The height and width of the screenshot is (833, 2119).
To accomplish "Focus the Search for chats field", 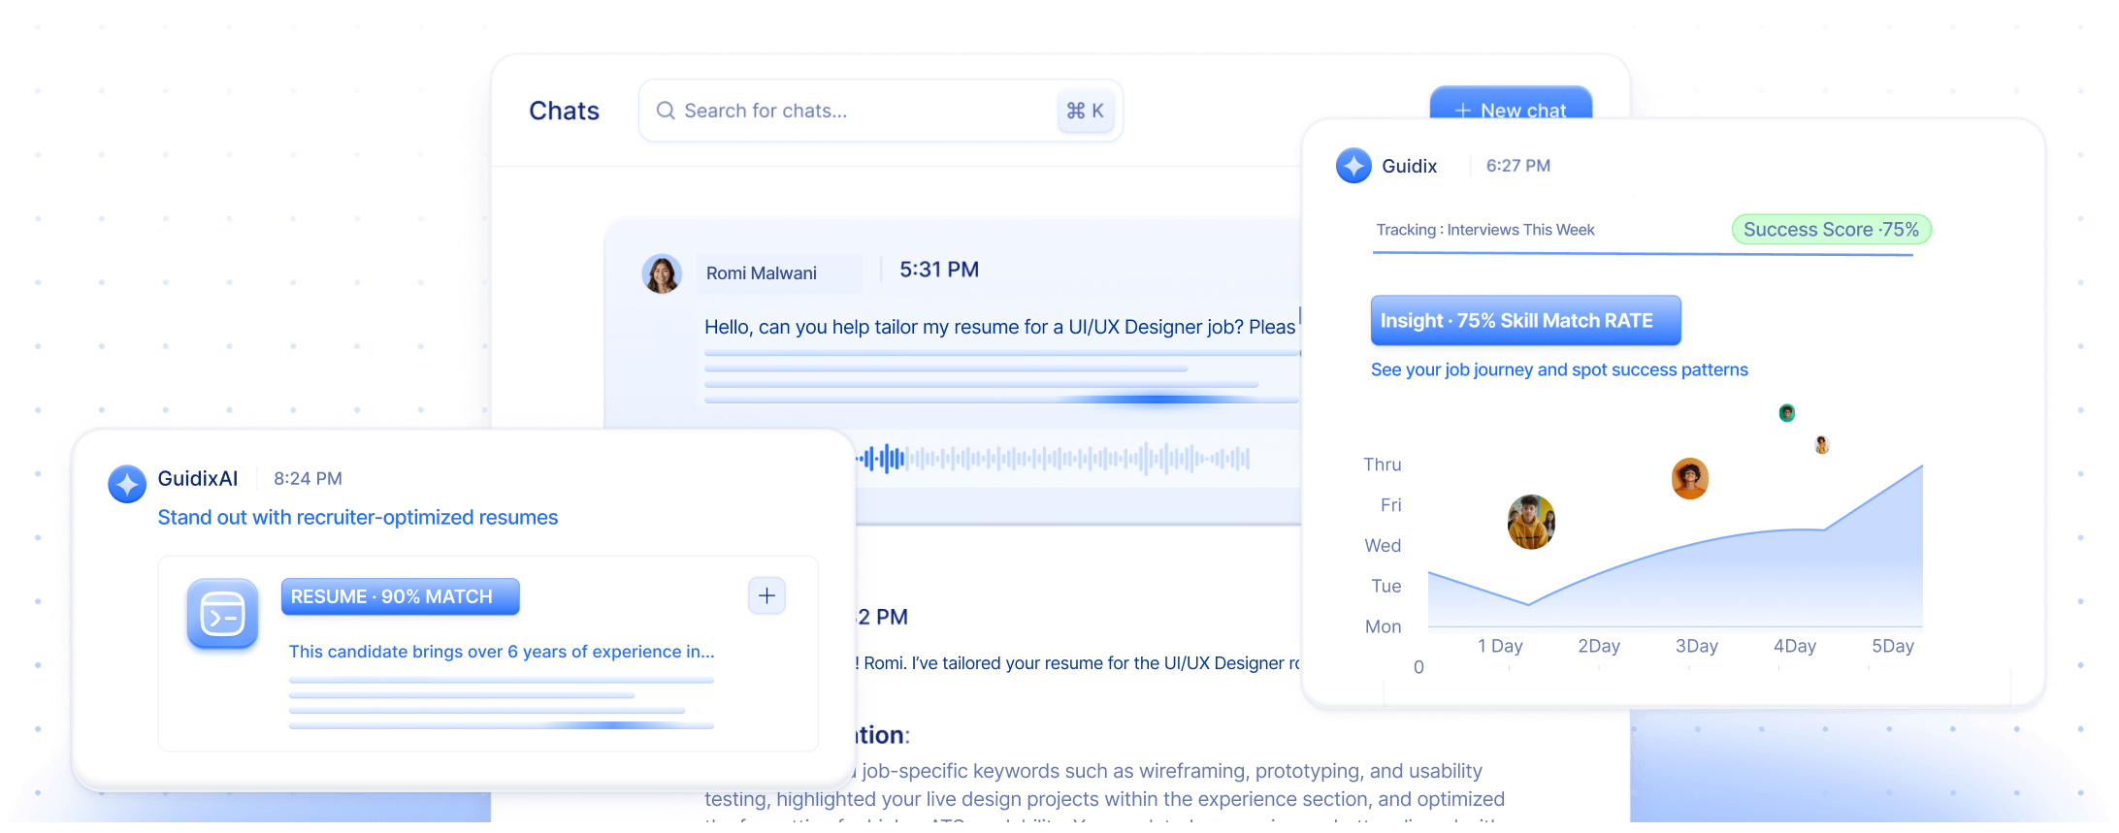I will (880, 111).
